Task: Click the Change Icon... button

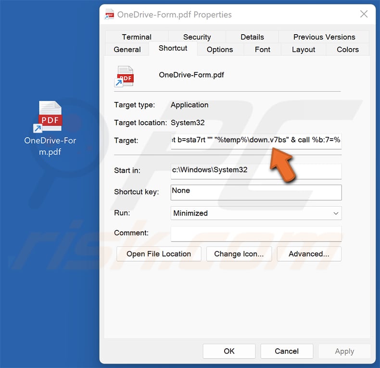Action: pyautogui.click(x=239, y=254)
